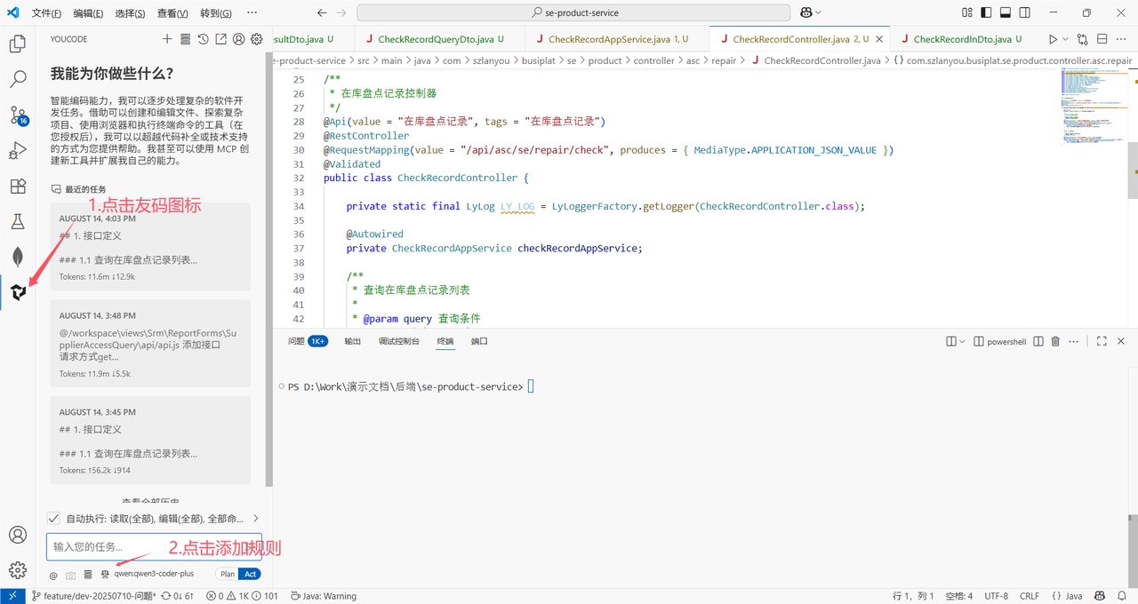
Task: Open the Problems (问题) panel tab
Action: [308, 341]
